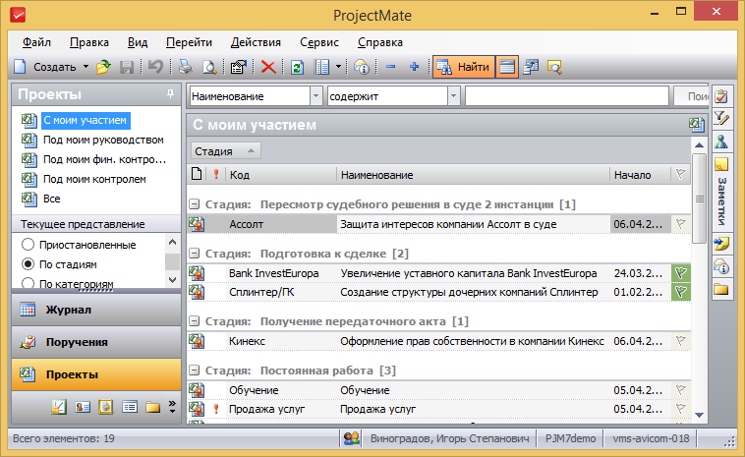Click the columns layout icon
745x457 pixels.
click(322, 67)
